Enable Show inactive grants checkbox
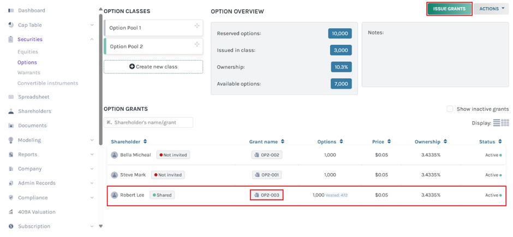513x237 pixels. 450,109
